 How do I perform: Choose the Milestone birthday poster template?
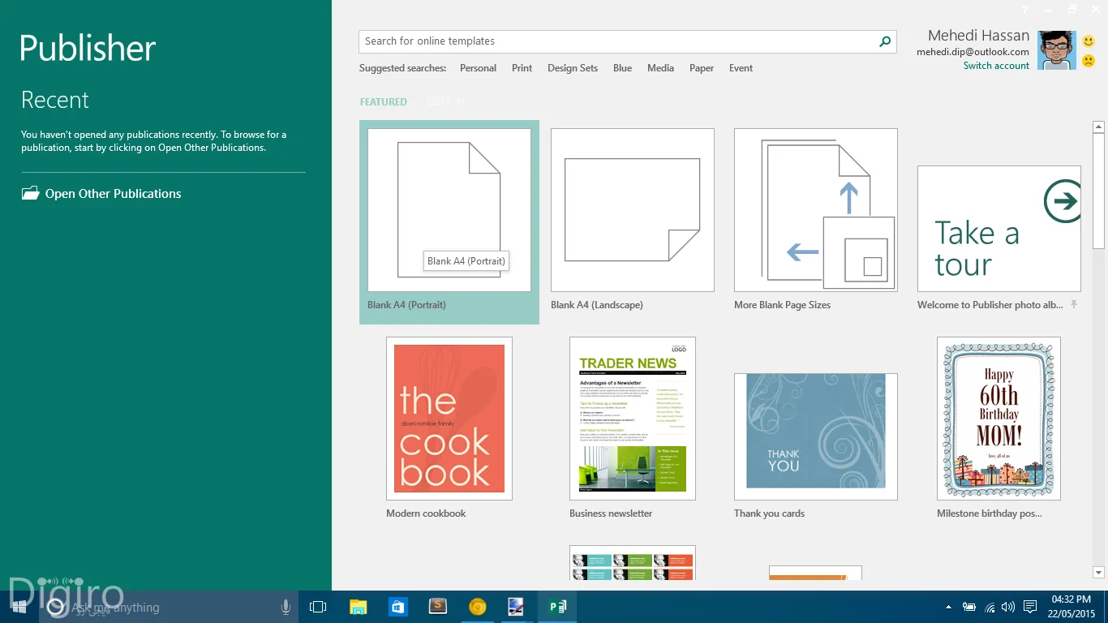(x=998, y=428)
